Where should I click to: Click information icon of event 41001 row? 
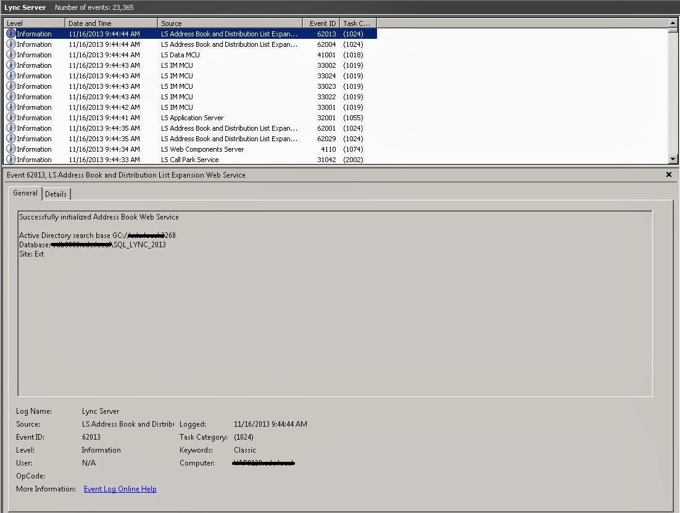click(11, 55)
